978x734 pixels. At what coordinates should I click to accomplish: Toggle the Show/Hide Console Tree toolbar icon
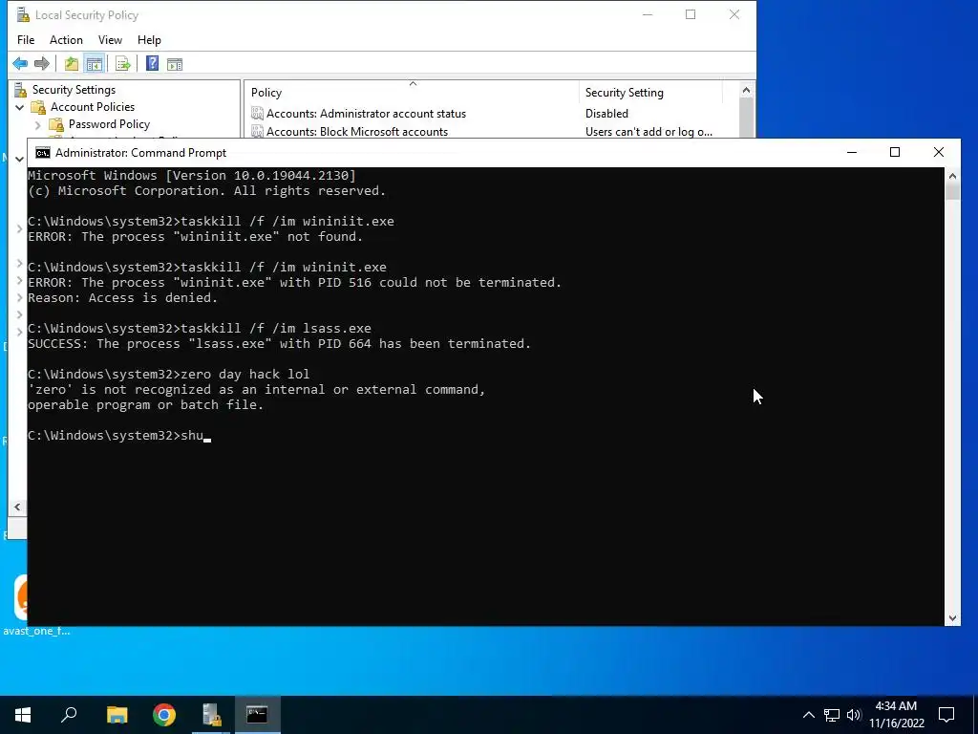(x=95, y=64)
